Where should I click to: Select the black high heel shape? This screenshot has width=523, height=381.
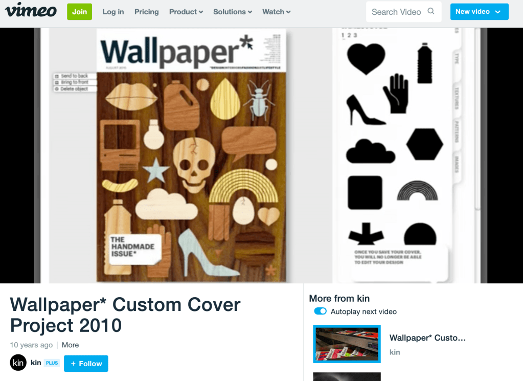pos(365,110)
